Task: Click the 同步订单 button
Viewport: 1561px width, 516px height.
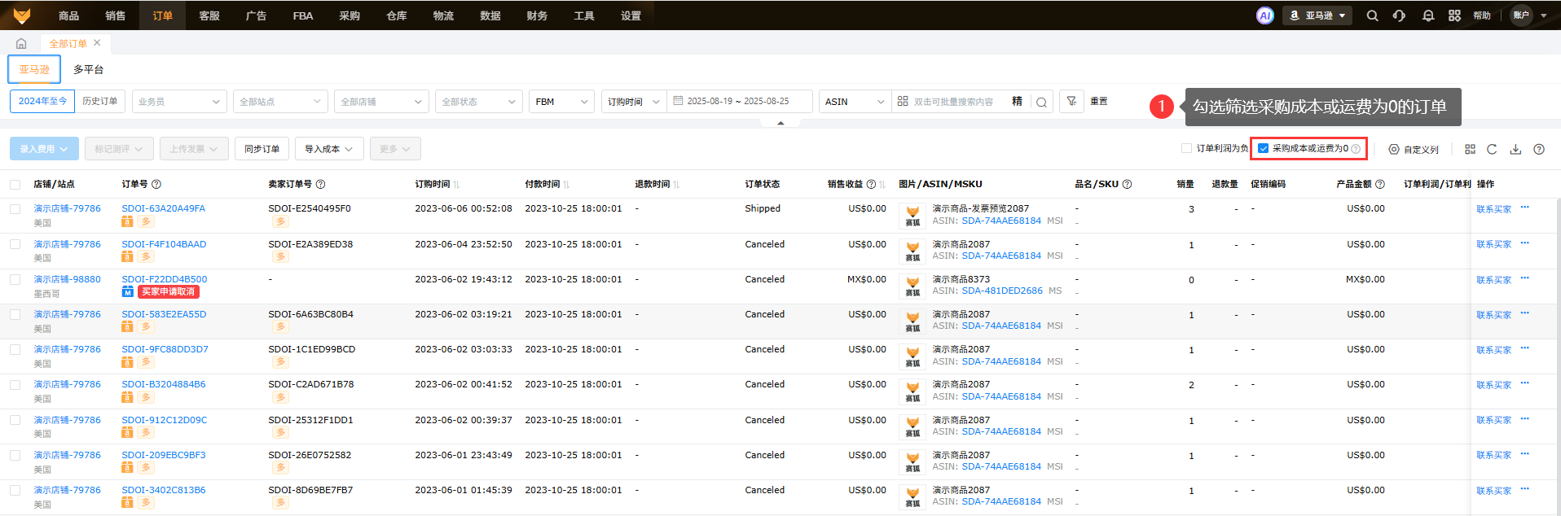Action: pos(262,149)
